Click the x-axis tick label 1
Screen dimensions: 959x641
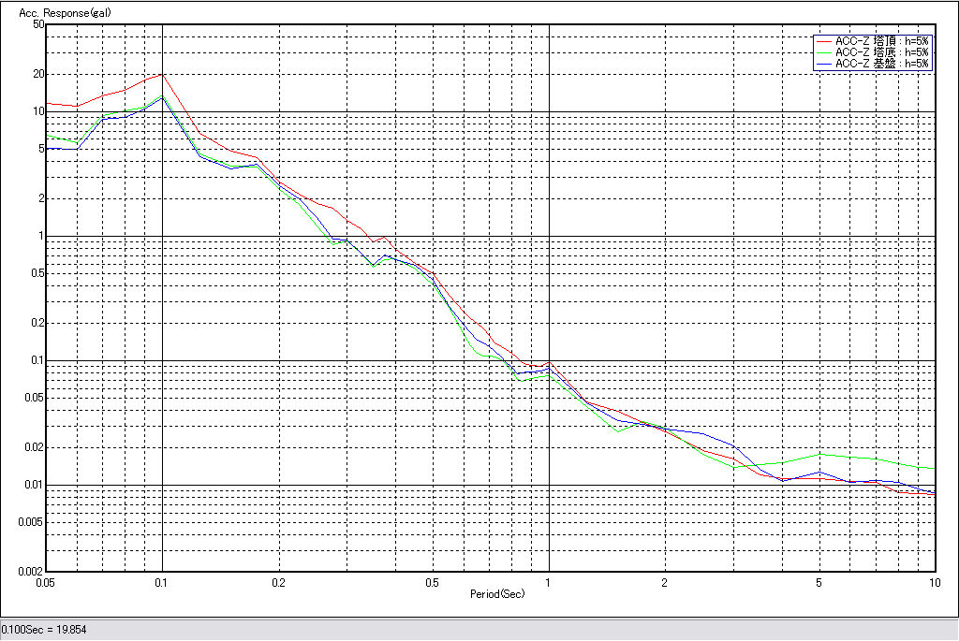coord(549,582)
